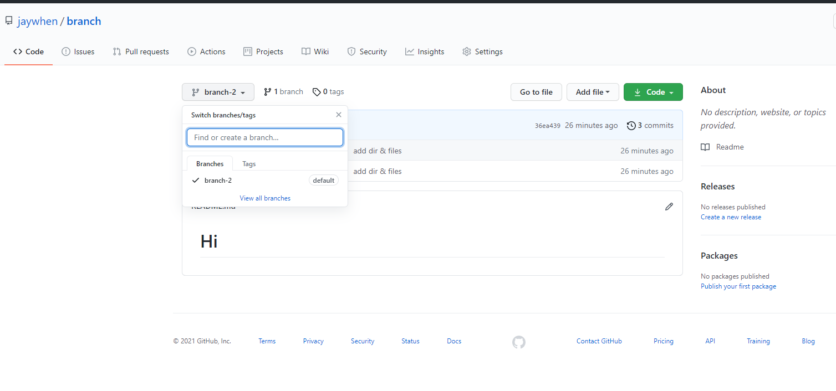
Task: Open the Insights tab
Action: (425, 52)
